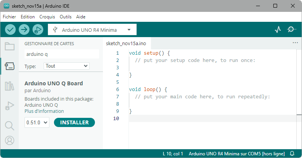Viewport: 302px width, 158px height.
Task: Click the board search field containing arduino q
Action: (61, 54)
